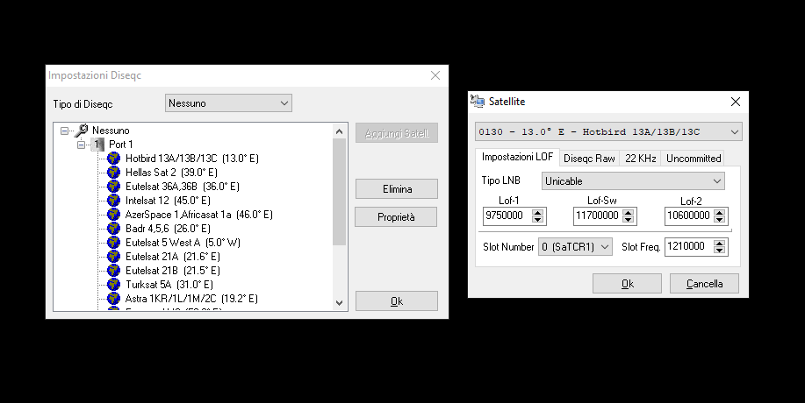The height and width of the screenshot is (403, 805).
Task: Select Eutelsat 21B (21.5° E)
Action: [x=172, y=271]
